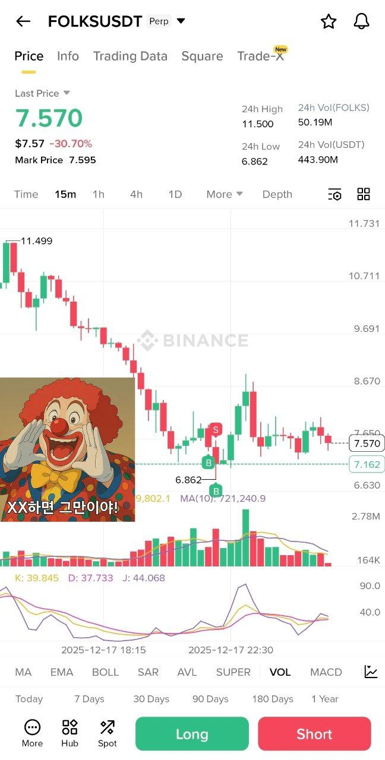Go back with the arrow icon
385x760 pixels.
[x=23, y=22]
